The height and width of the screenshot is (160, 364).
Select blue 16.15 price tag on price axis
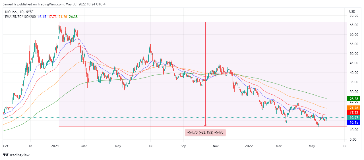pyautogui.click(x=353, y=122)
